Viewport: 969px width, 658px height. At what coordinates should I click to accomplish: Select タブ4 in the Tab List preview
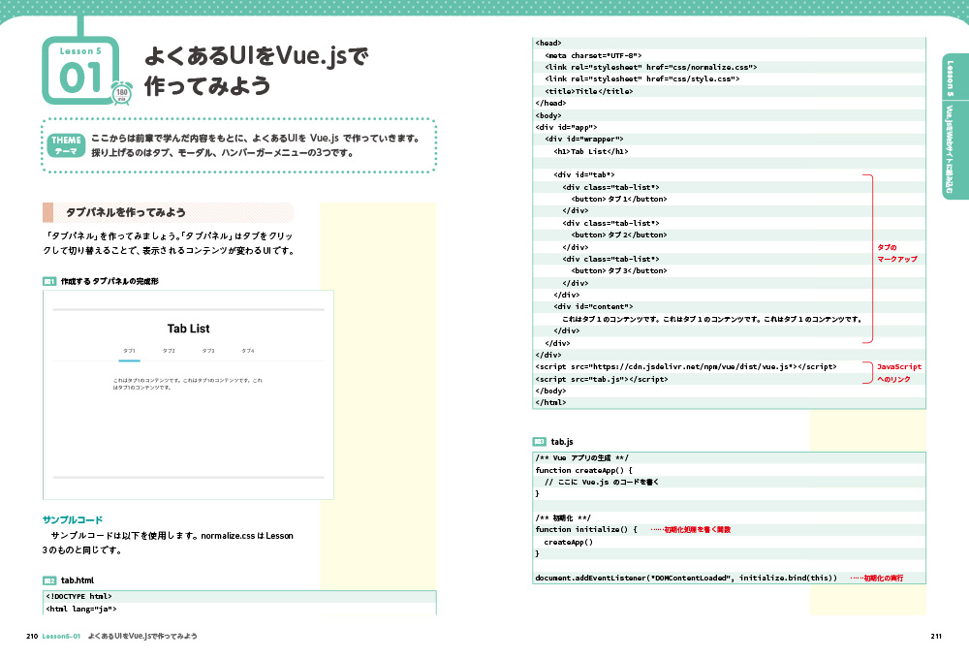tap(248, 351)
